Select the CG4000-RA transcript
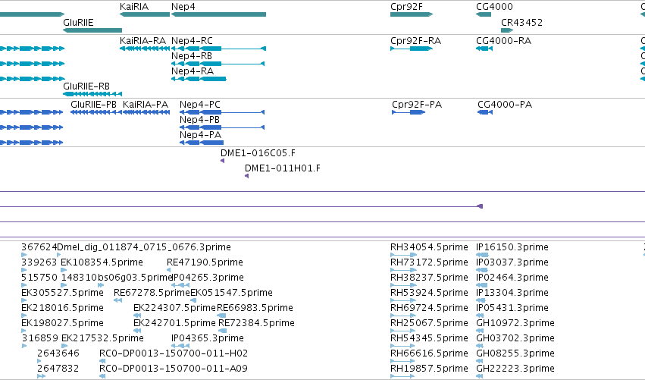This screenshot has width=645, height=380. [x=484, y=49]
